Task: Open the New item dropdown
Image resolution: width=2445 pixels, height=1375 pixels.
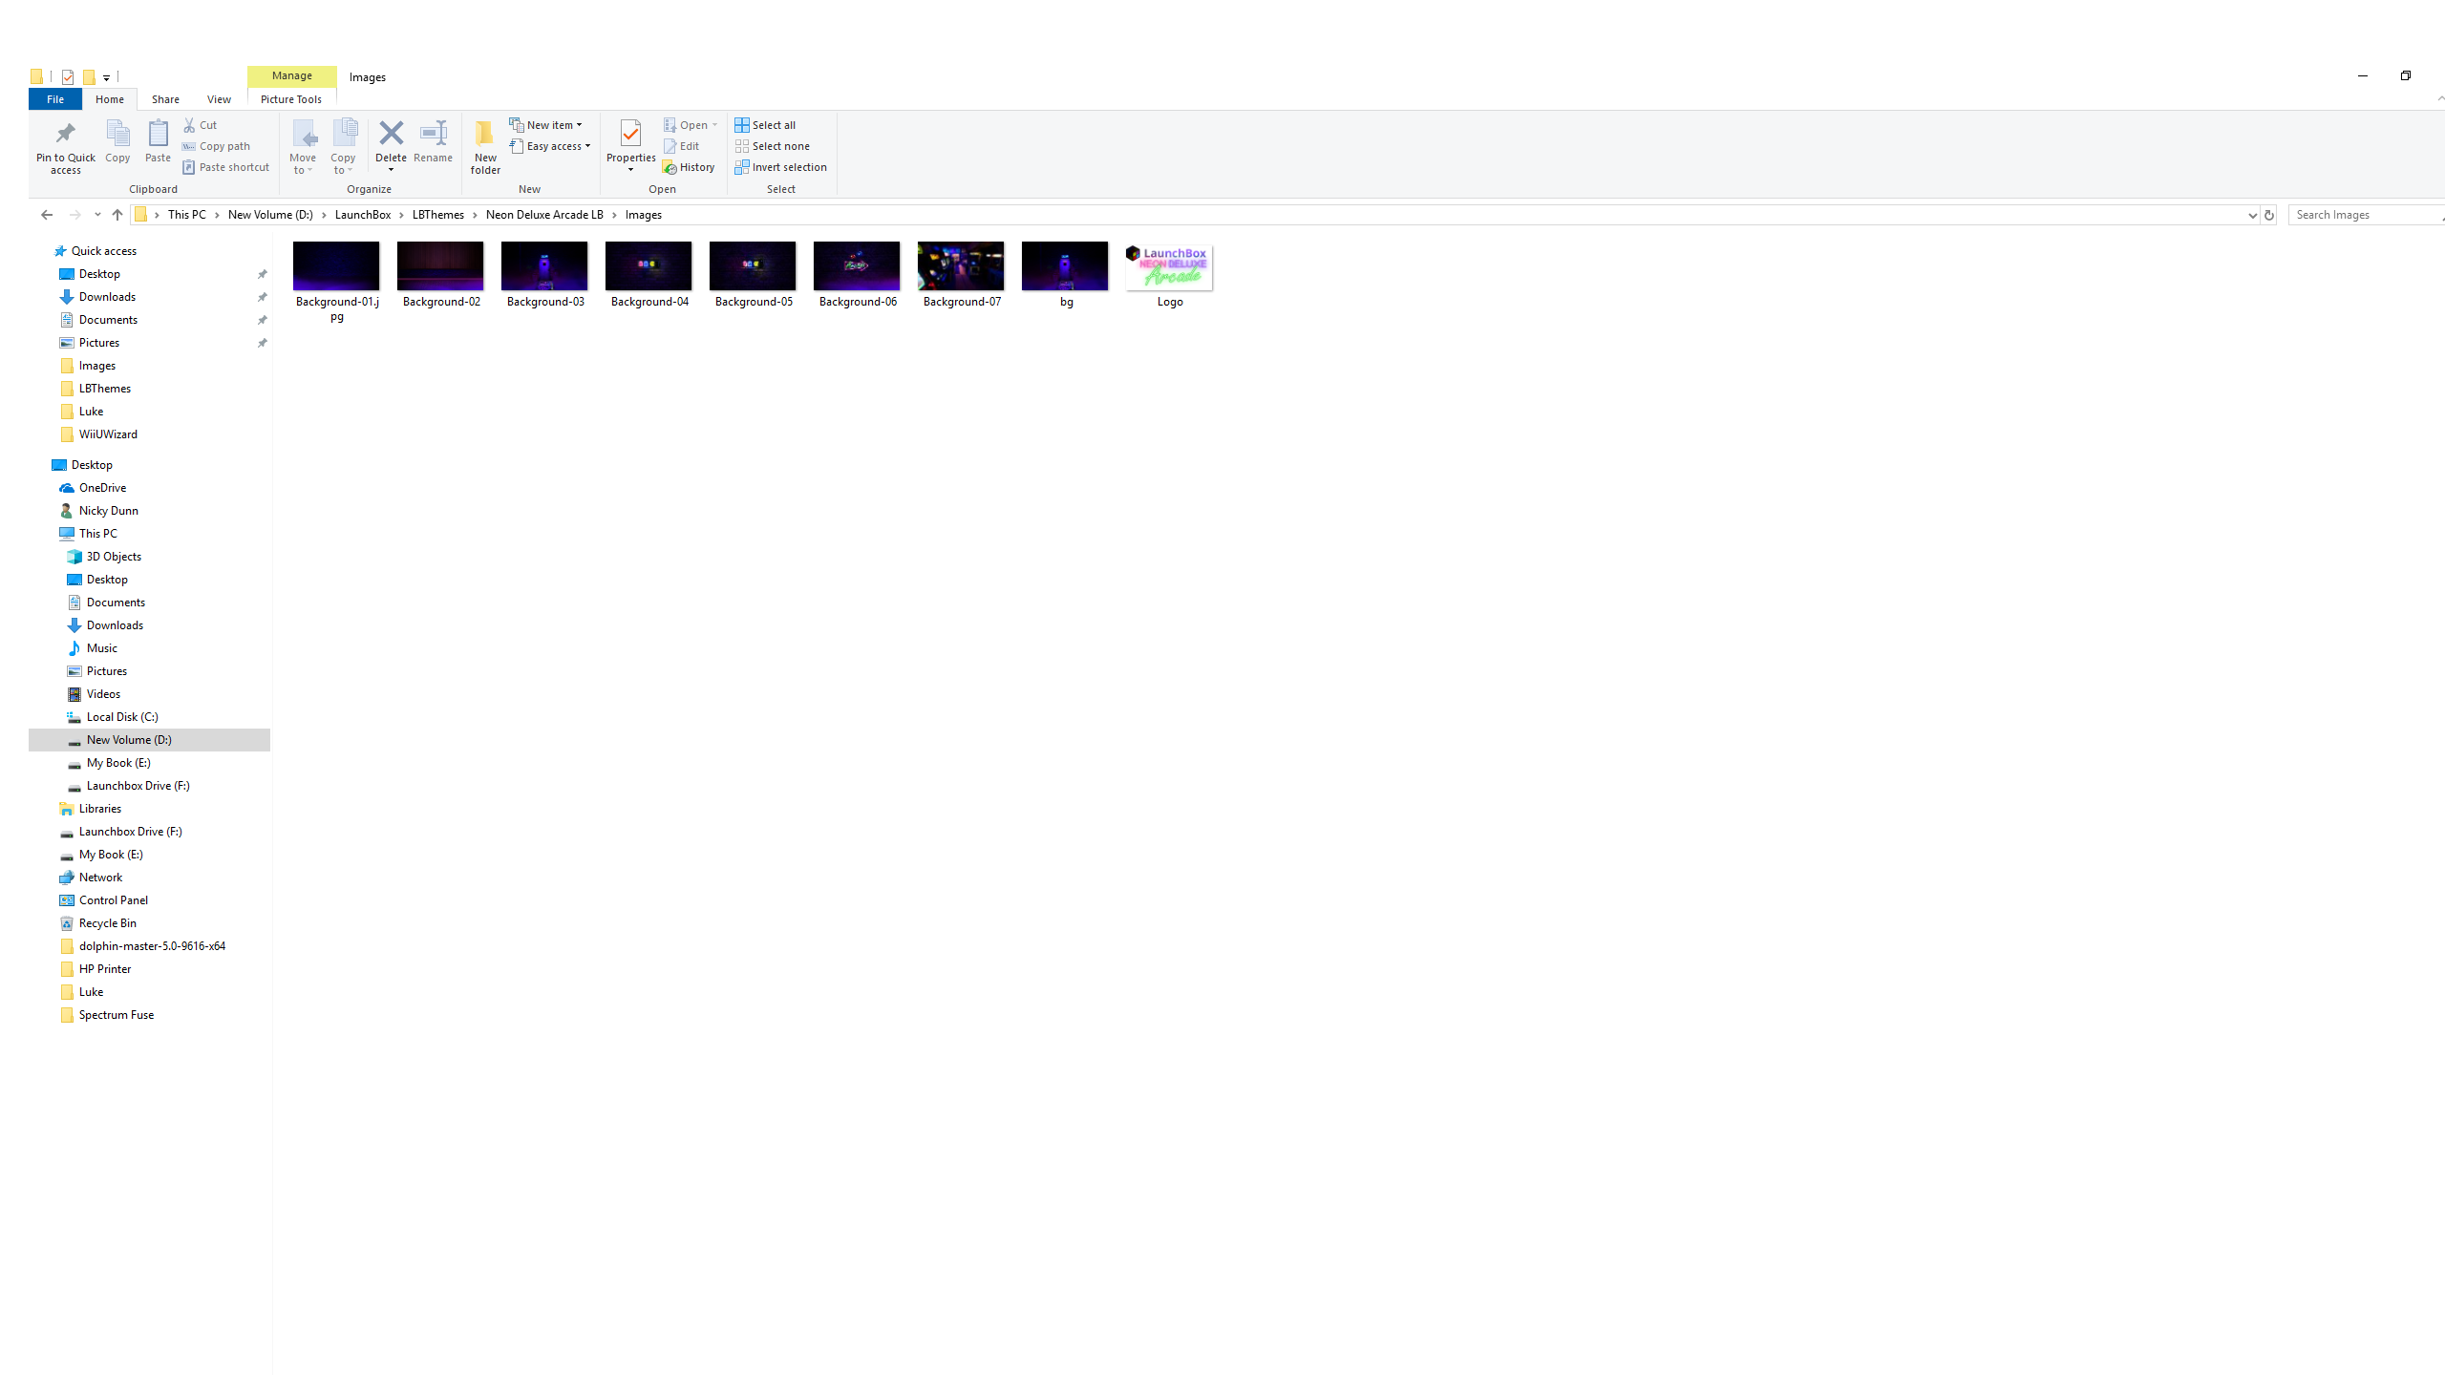Action: click(546, 125)
